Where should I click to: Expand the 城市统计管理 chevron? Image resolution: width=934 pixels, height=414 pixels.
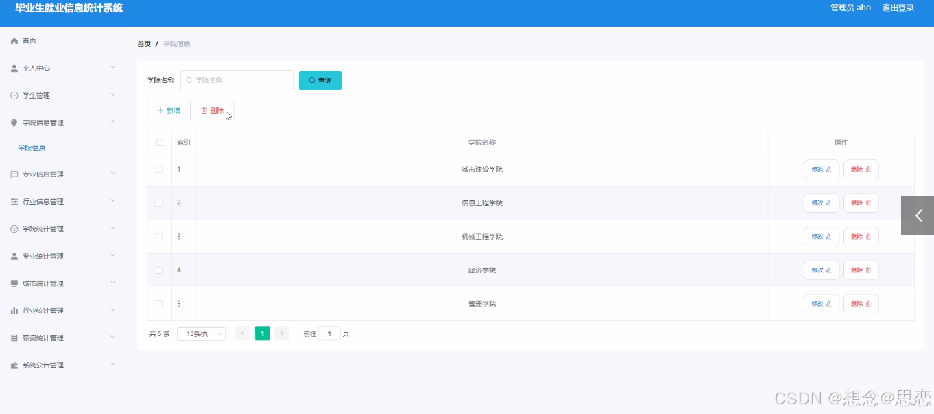pos(113,283)
